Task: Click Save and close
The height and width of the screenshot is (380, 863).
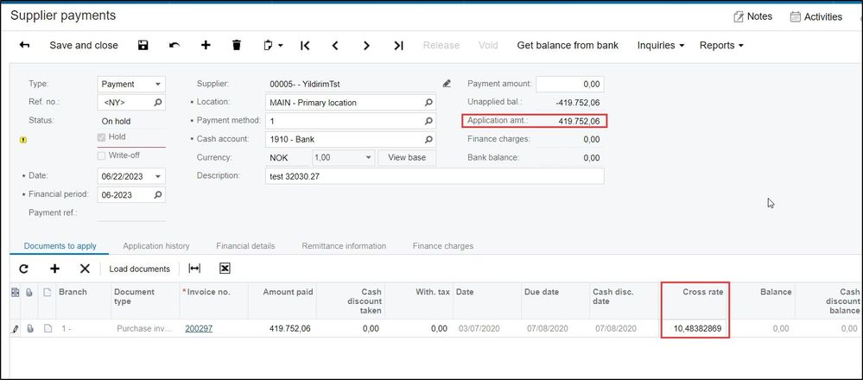Action: pos(84,45)
